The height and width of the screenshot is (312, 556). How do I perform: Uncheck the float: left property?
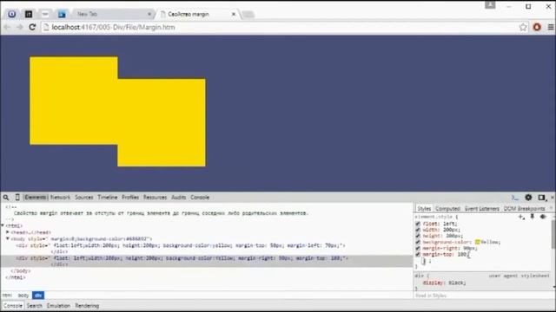coord(418,224)
